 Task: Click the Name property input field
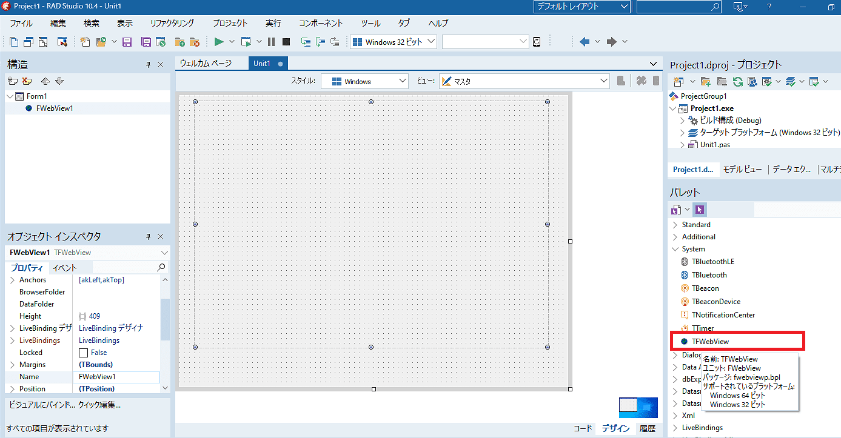[x=116, y=377]
